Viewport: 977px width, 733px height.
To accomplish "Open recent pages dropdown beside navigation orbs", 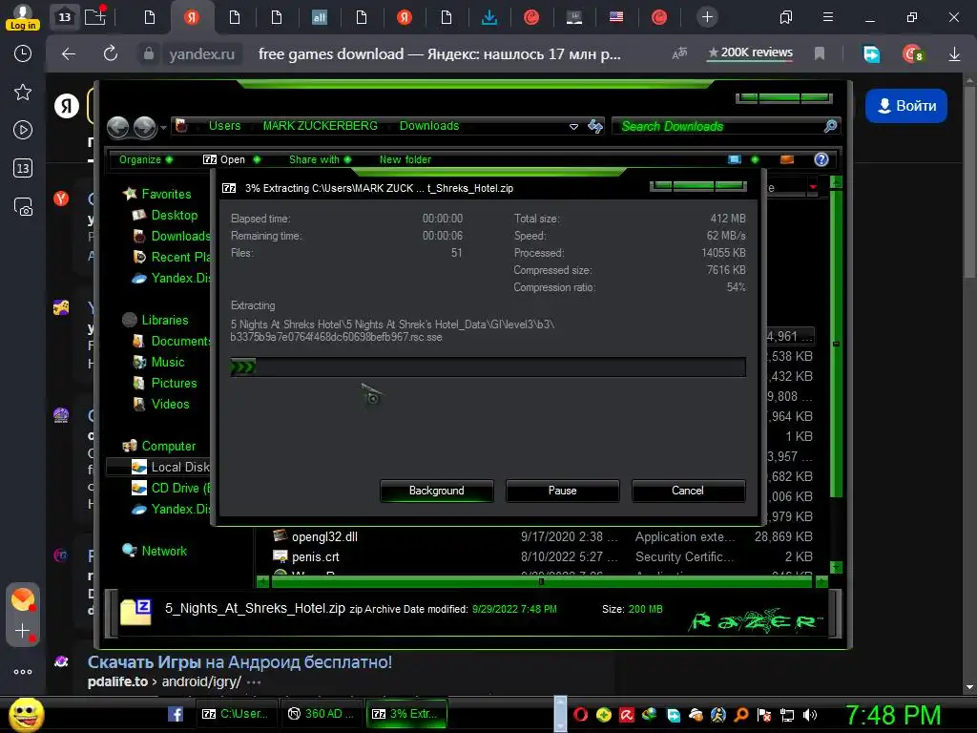I will [163, 128].
